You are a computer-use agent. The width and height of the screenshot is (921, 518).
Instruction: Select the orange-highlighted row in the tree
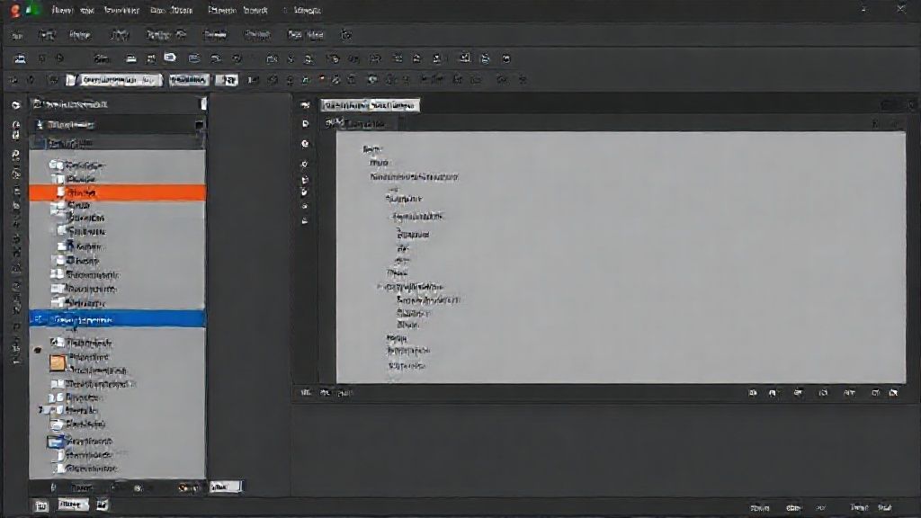coord(117,192)
